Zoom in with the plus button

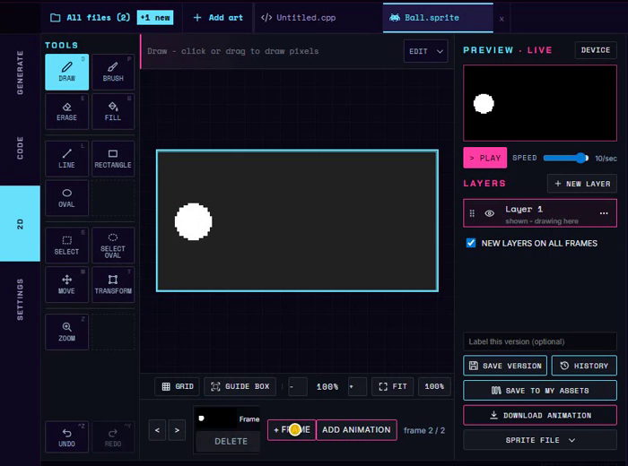(x=357, y=386)
